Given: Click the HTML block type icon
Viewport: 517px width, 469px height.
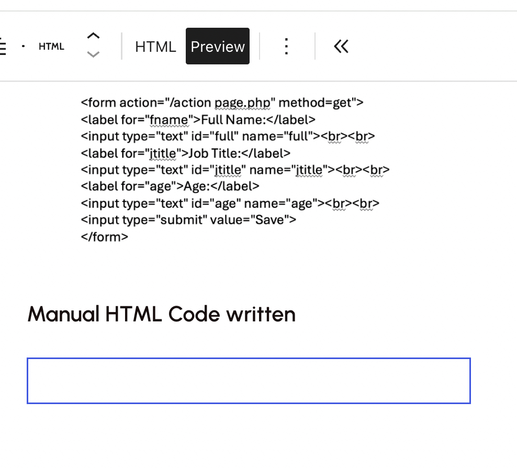Looking at the screenshot, I should [x=51, y=47].
